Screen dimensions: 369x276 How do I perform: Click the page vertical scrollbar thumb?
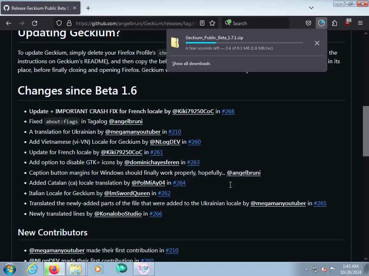(x=366, y=131)
